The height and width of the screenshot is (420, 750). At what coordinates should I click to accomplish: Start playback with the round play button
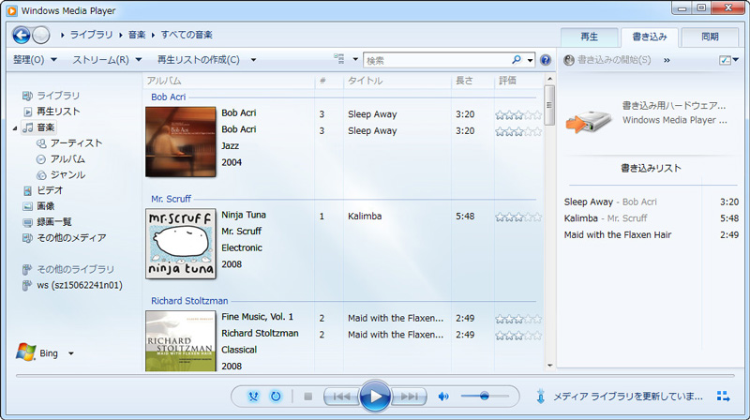[375, 396]
